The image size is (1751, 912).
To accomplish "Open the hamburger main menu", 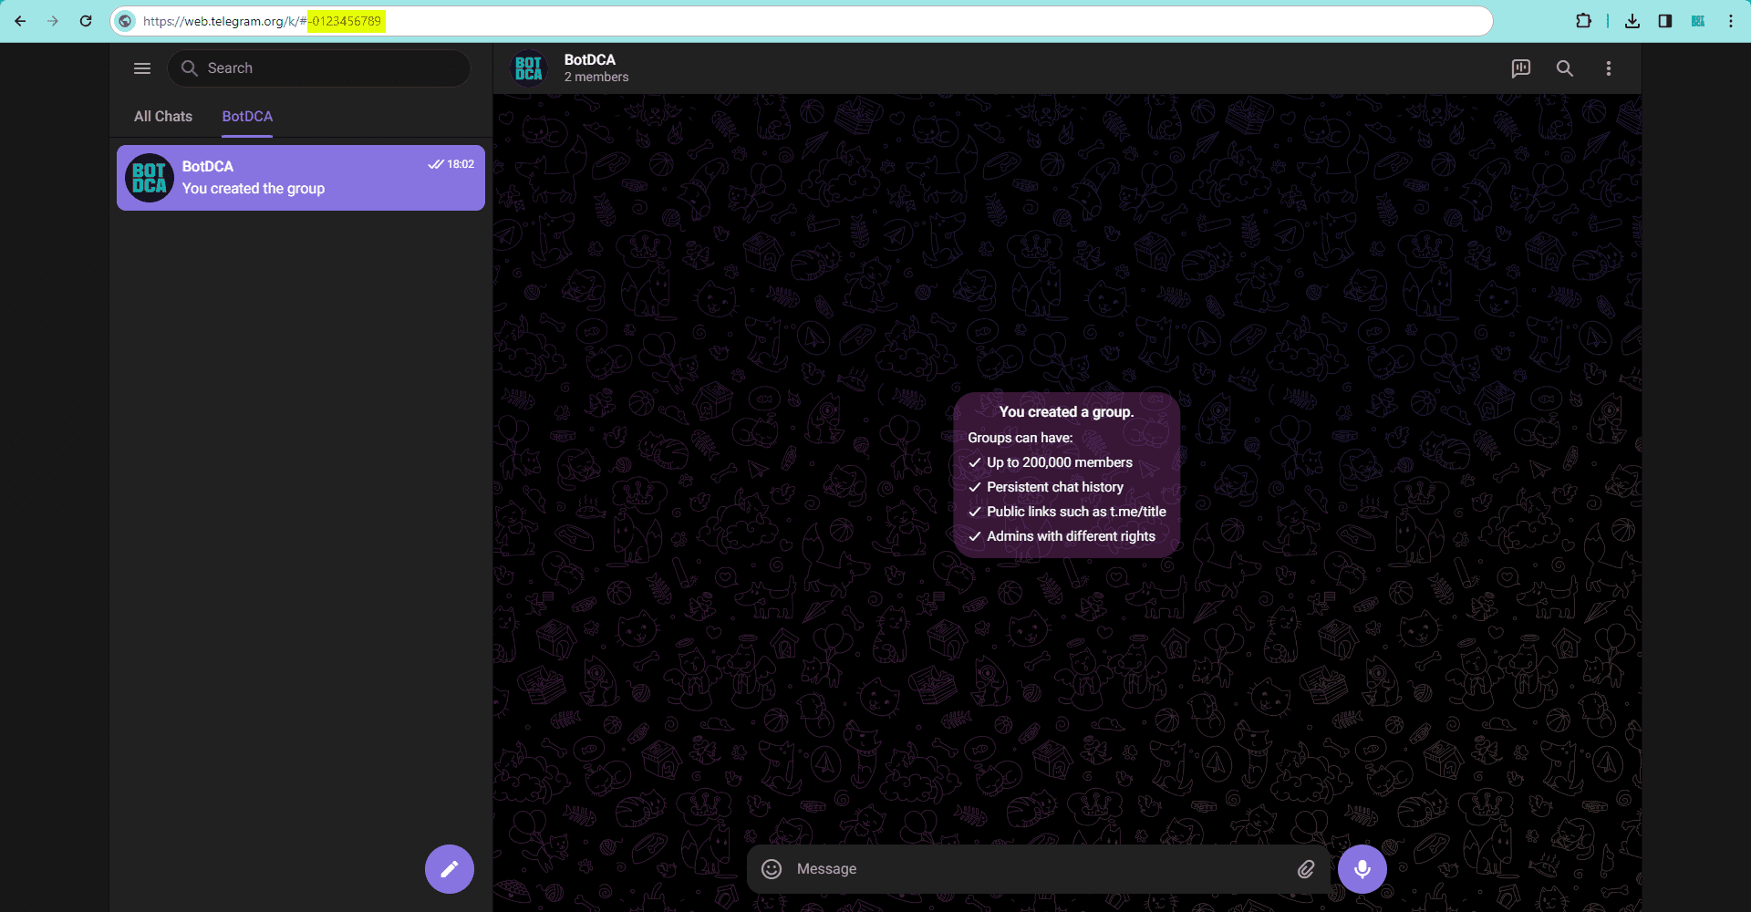I will click(142, 68).
